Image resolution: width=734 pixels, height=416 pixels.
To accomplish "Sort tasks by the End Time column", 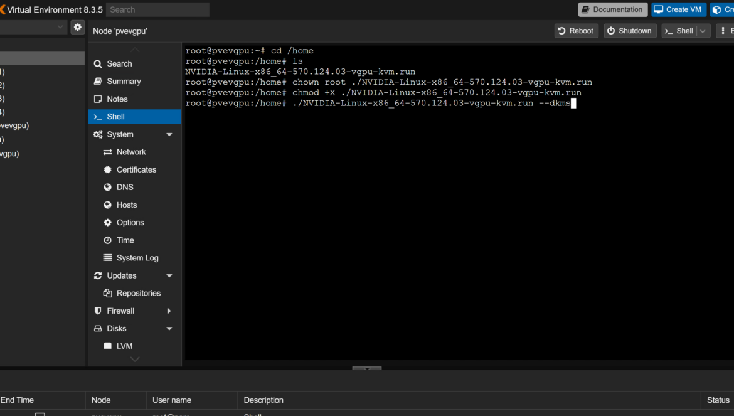I will pyautogui.click(x=43, y=400).
